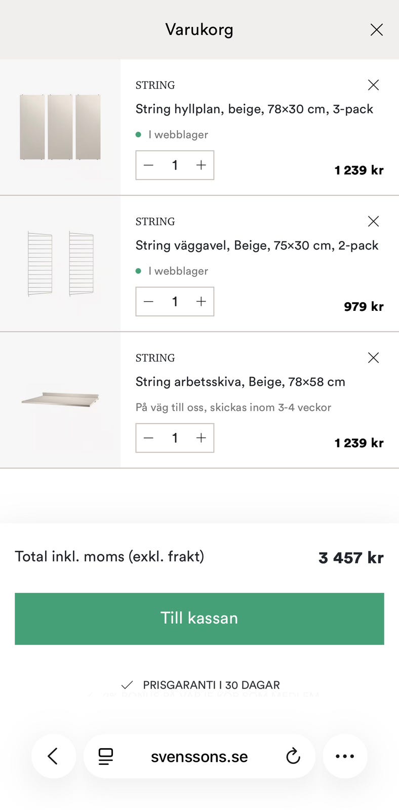
Task: Decrease quantity of String väggavel
Action: click(x=148, y=302)
